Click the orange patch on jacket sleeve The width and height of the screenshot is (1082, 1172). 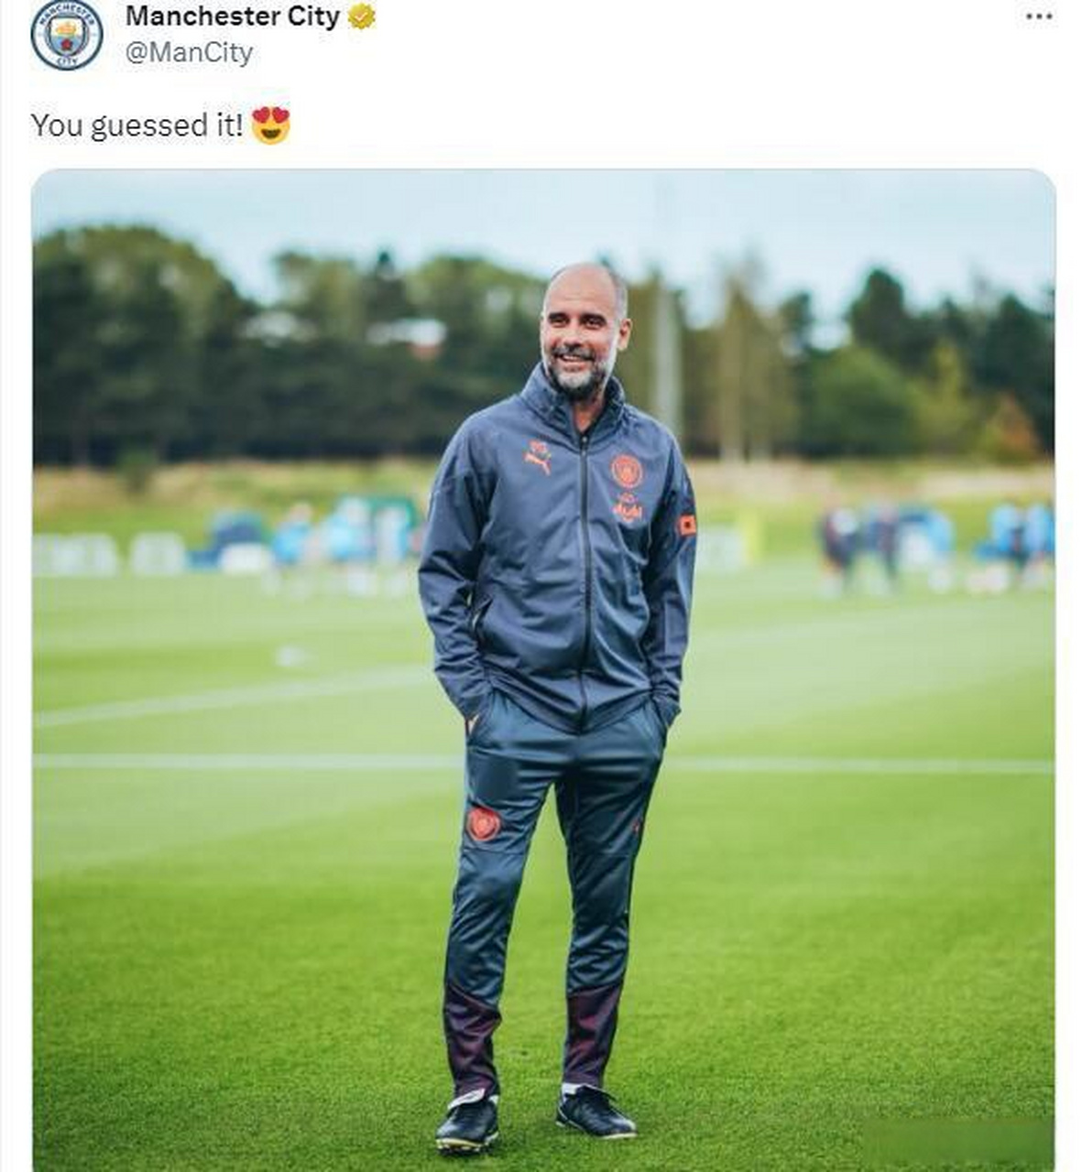[x=686, y=525]
